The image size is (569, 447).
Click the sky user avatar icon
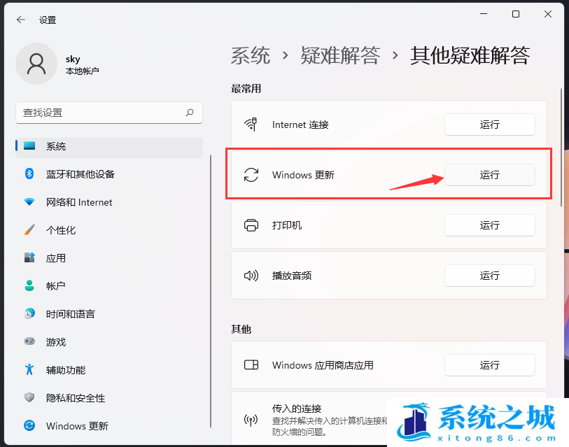click(x=36, y=64)
